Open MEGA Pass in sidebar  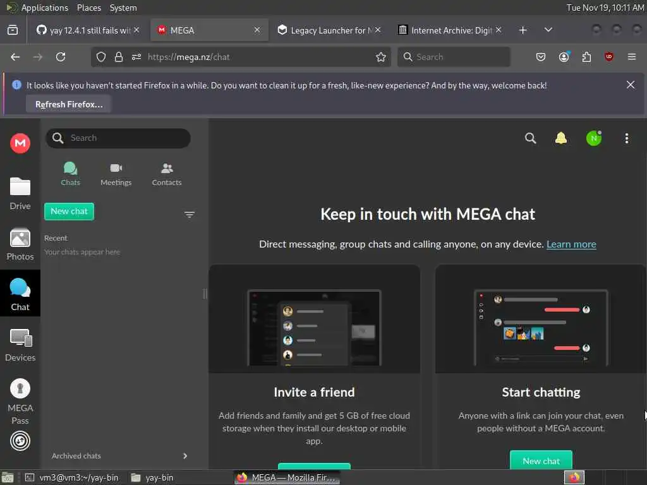20,402
